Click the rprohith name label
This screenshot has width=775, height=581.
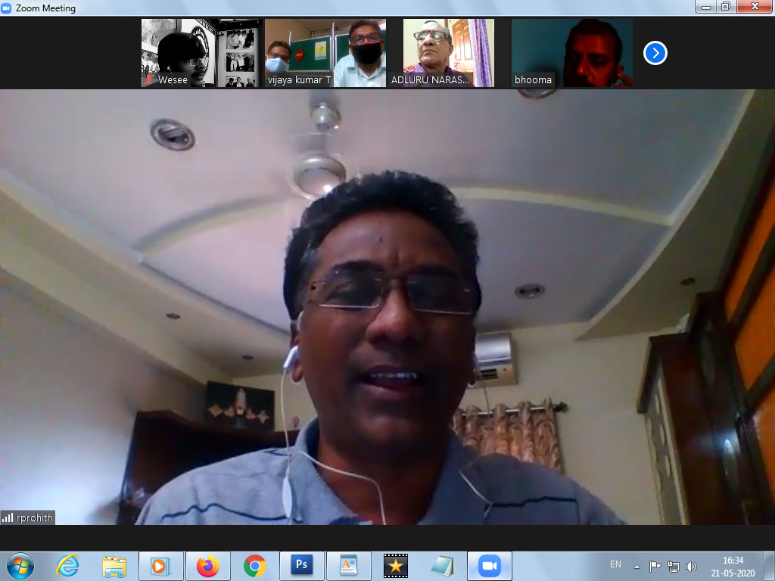click(x=33, y=518)
